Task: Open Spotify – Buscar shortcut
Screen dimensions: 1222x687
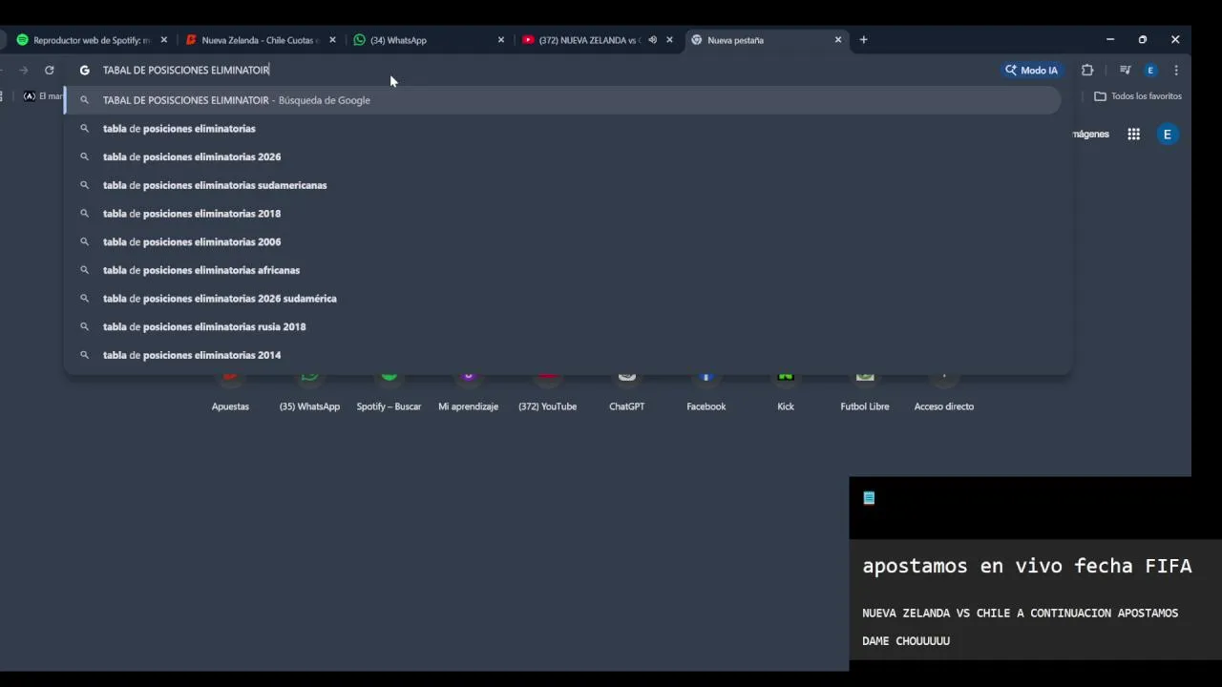Action: [x=389, y=392]
